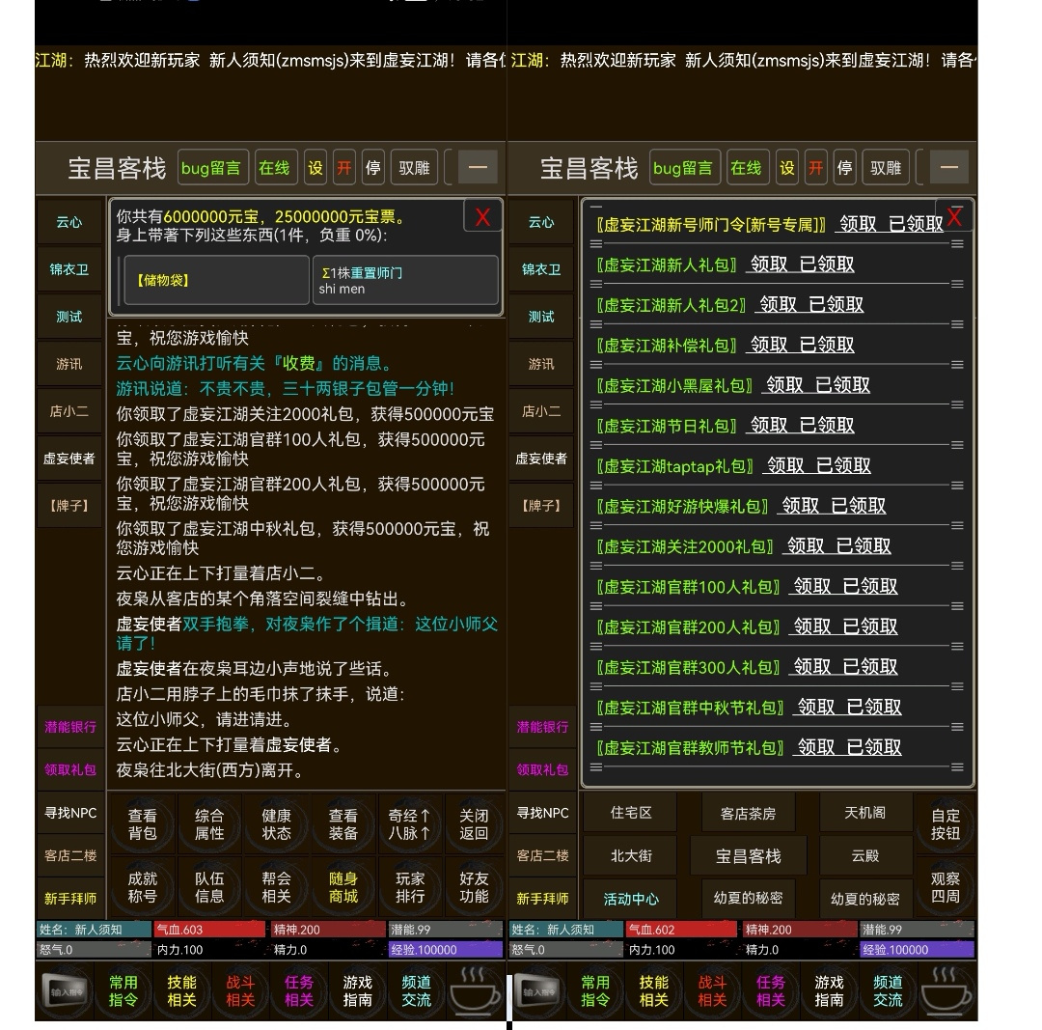Tap the 气血.602 health bar

(681, 929)
